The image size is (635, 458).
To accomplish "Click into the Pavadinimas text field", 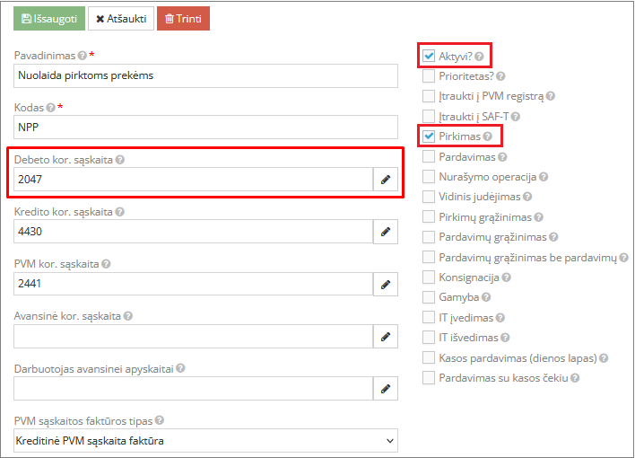I will pos(206,75).
